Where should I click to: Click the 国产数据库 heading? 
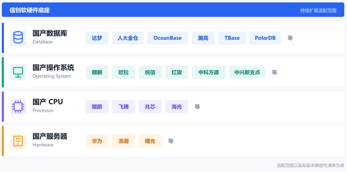(x=50, y=33)
